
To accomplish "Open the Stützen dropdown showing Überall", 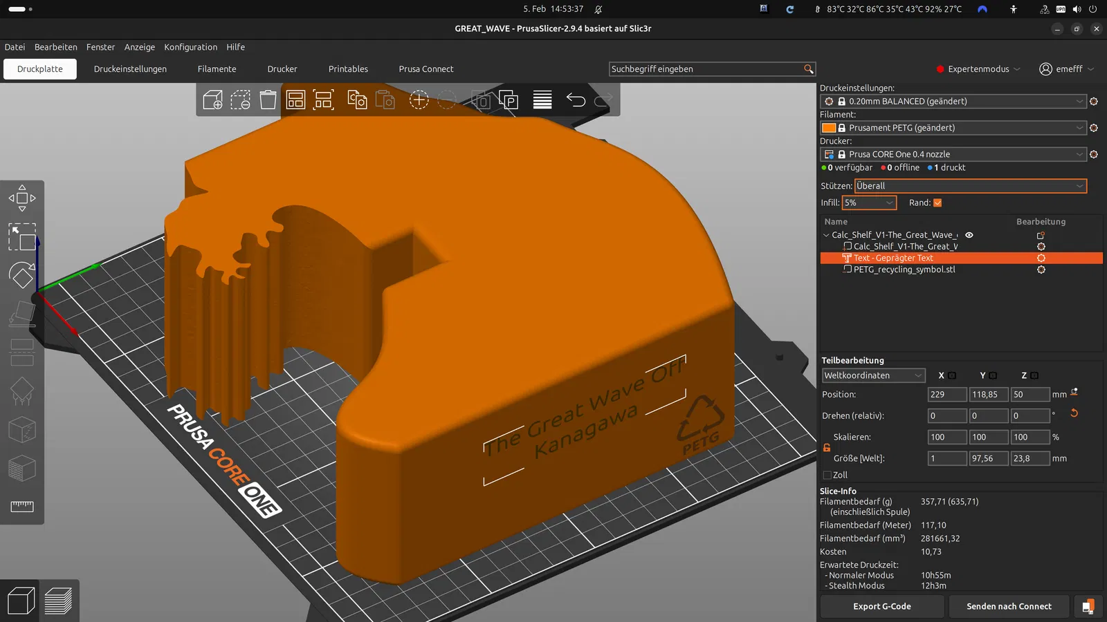I will pos(970,186).
